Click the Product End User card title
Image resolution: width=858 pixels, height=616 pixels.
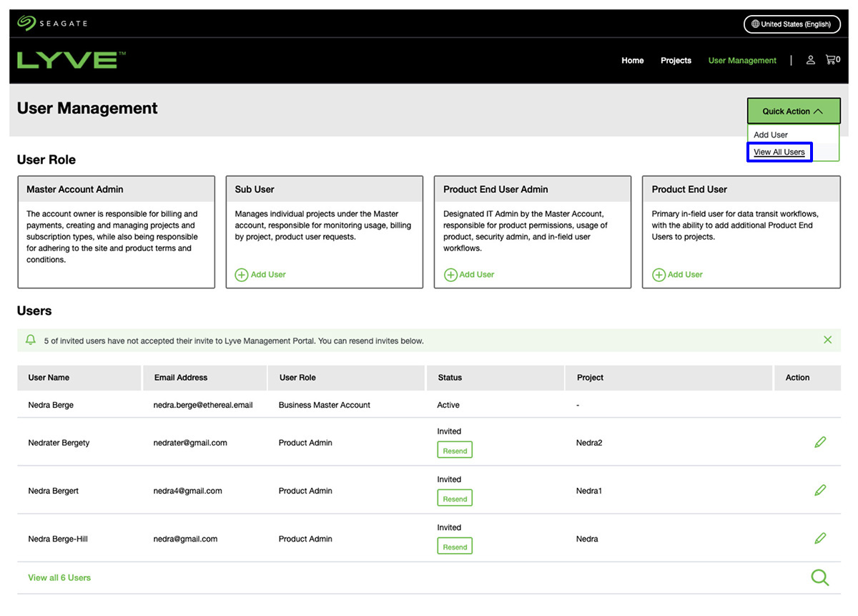click(689, 190)
